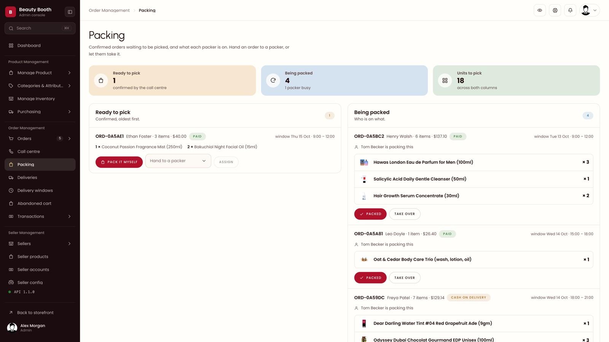Open Manage Inventory page

coord(40,98)
